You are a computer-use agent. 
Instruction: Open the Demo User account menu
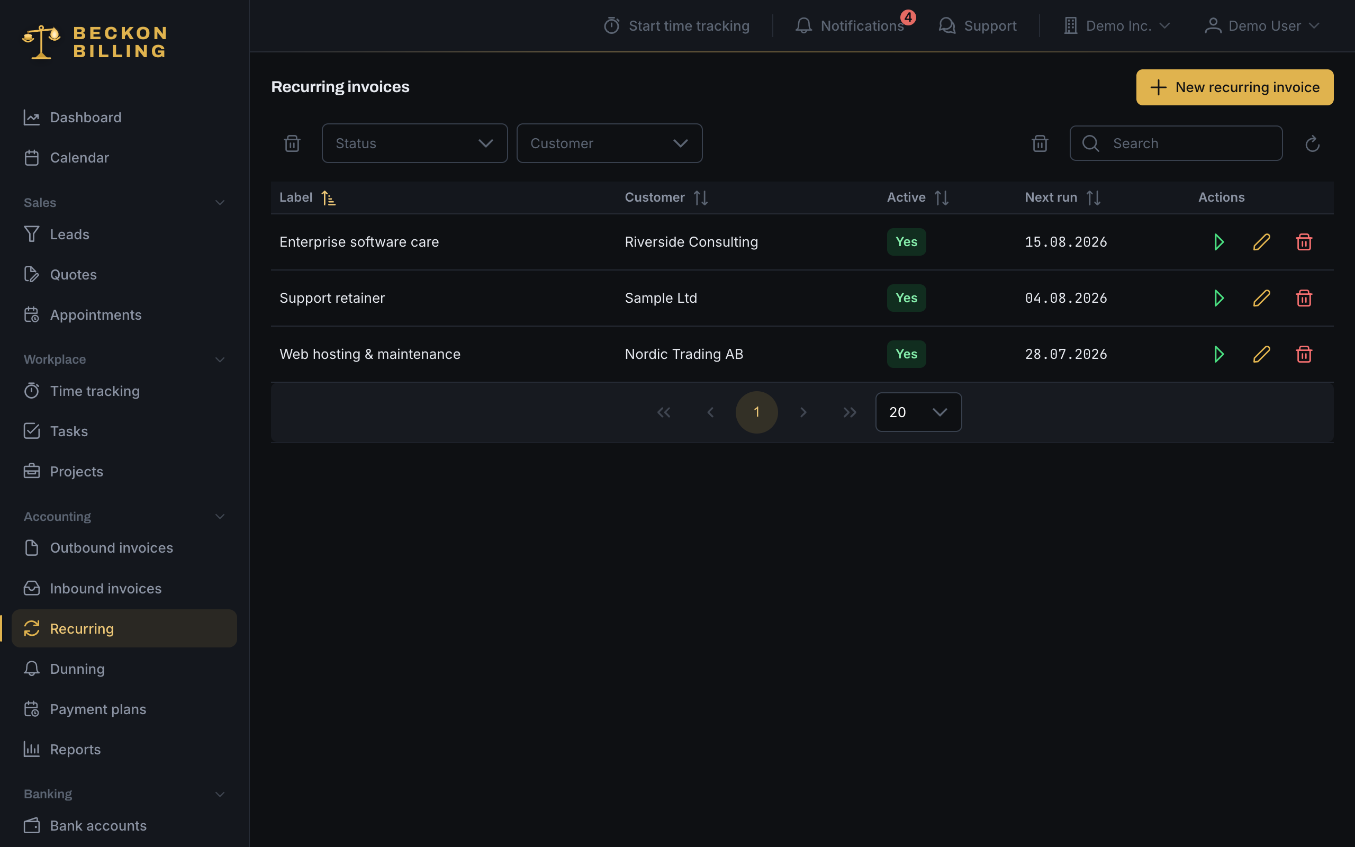pos(1262,26)
